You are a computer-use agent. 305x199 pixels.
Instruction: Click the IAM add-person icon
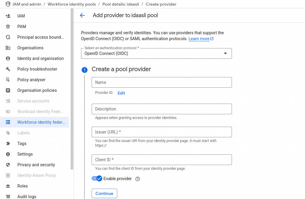[8, 16]
